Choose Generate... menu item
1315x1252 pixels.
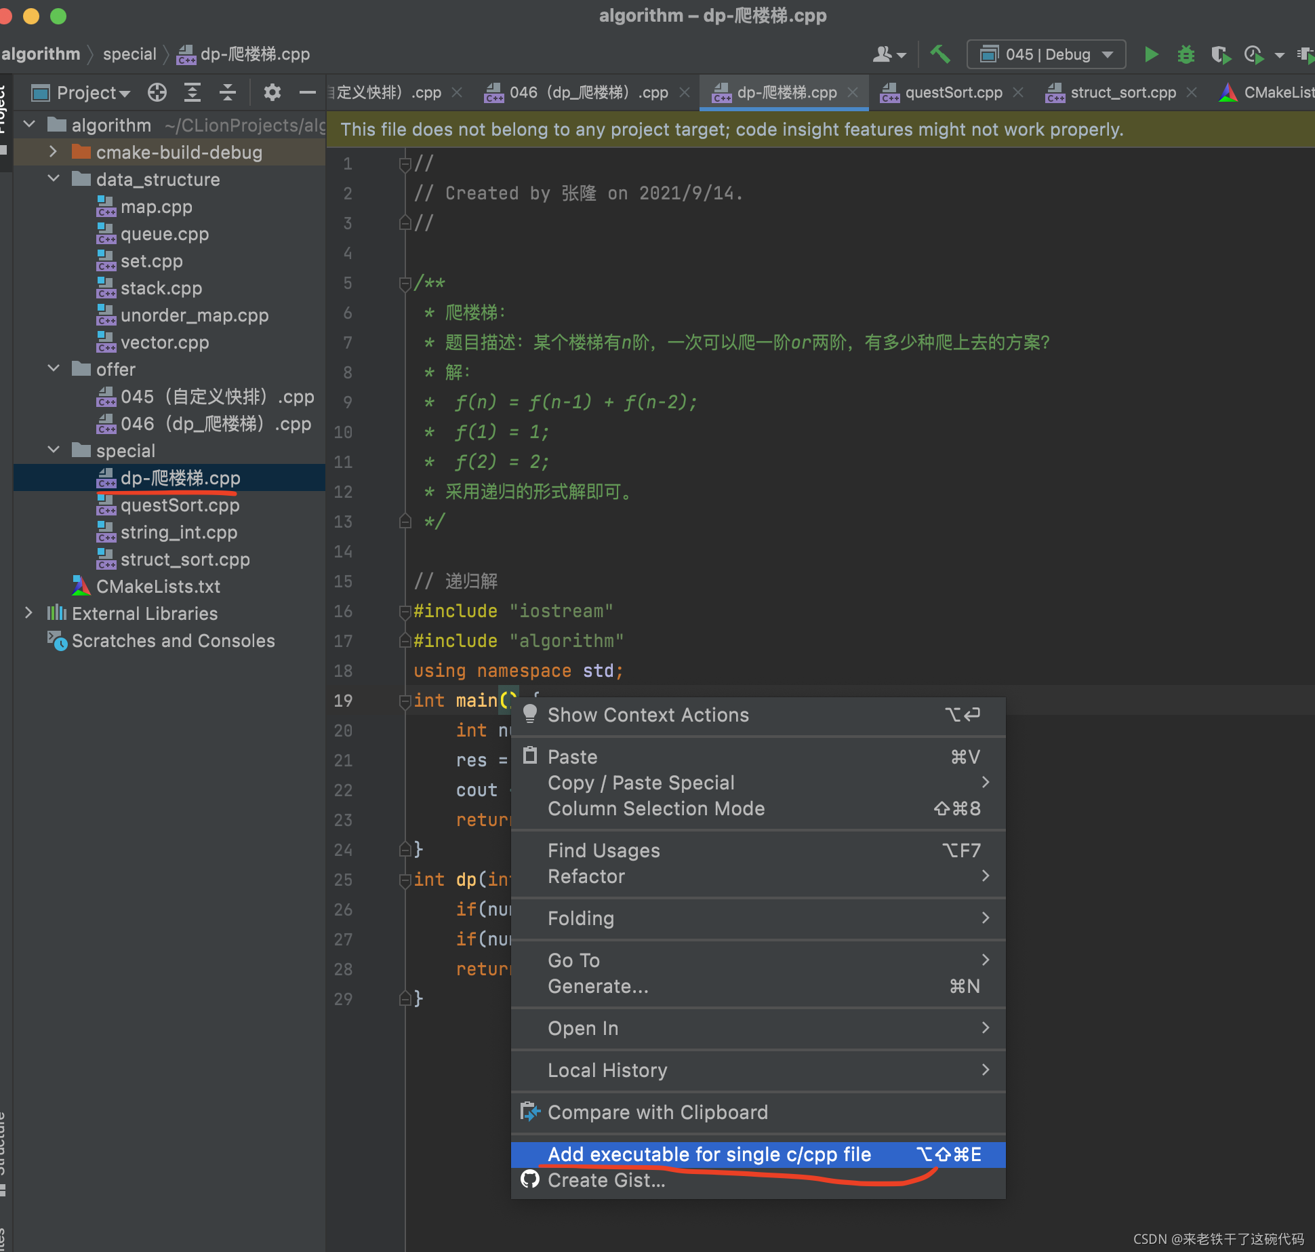[x=758, y=986]
